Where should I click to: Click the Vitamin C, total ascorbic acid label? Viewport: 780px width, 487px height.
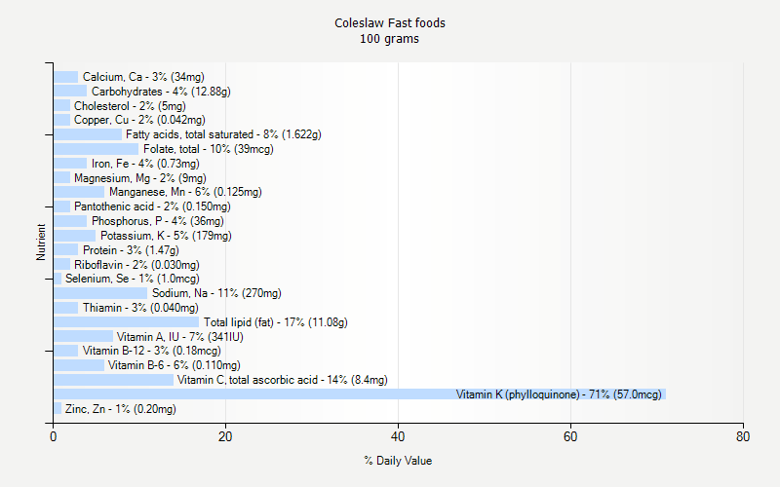[x=283, y=380]
